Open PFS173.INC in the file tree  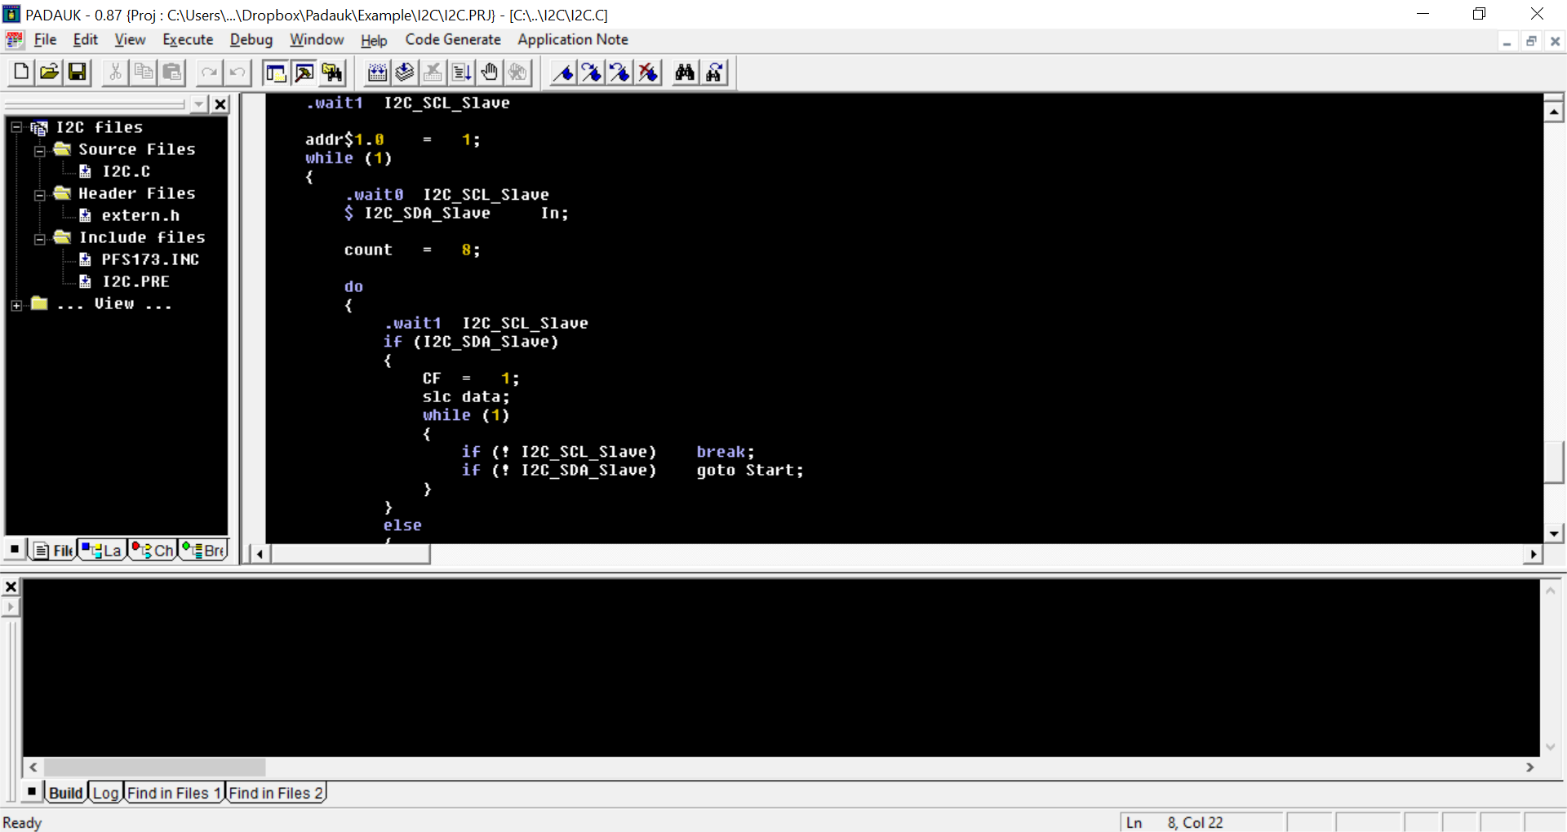coord(149,259)
